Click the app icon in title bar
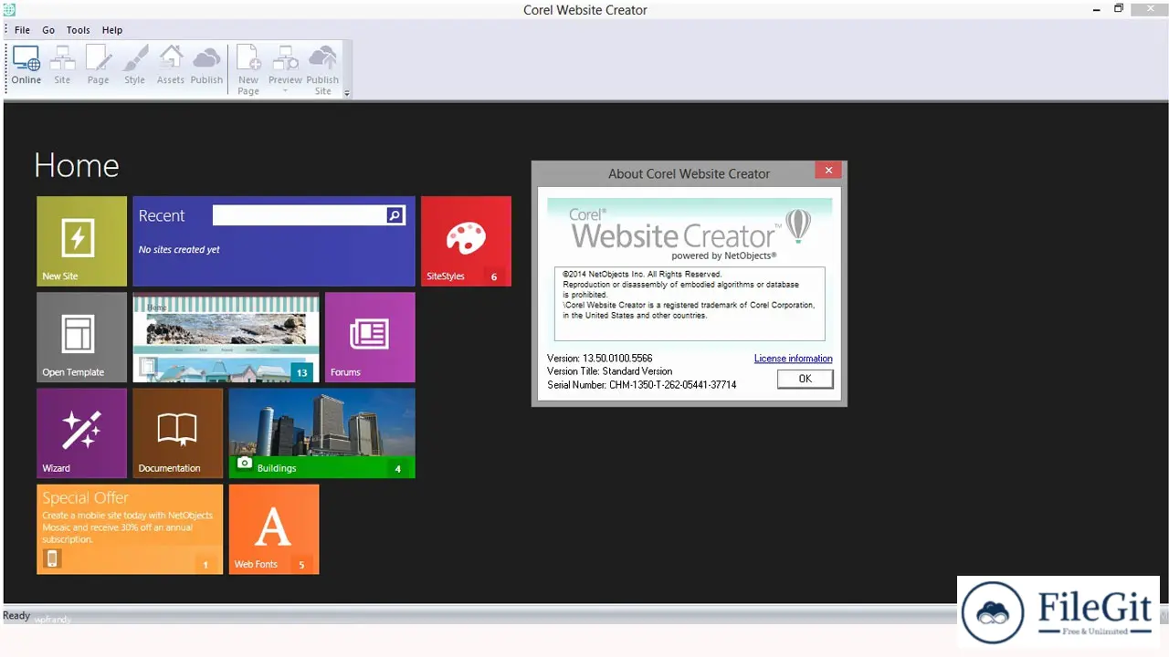The image size is (1169, 657). tap(9, 9)
